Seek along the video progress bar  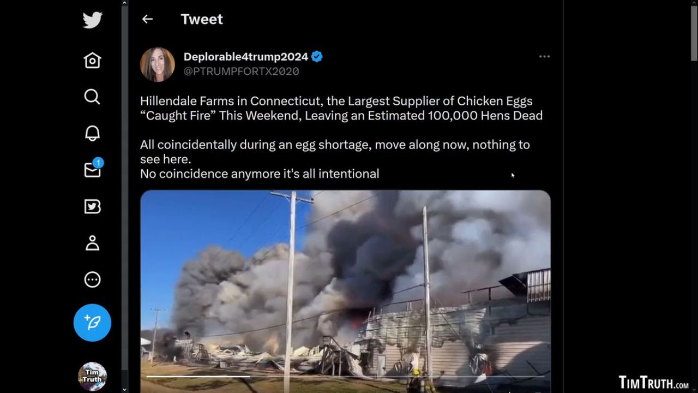(345, 376)
